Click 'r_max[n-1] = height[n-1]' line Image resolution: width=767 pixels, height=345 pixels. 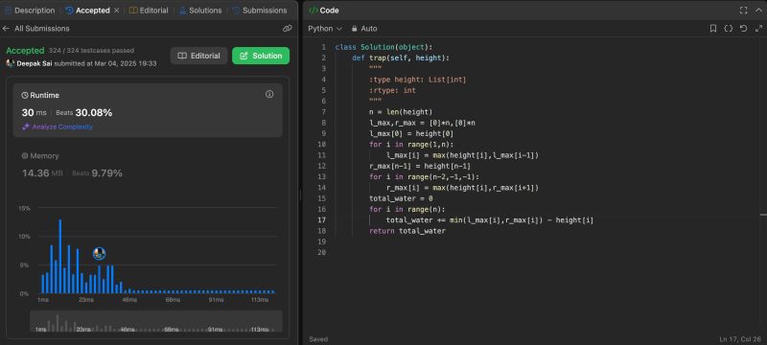[420, 166]
